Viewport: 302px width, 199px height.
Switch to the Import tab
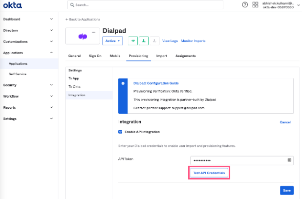point(162,56)
